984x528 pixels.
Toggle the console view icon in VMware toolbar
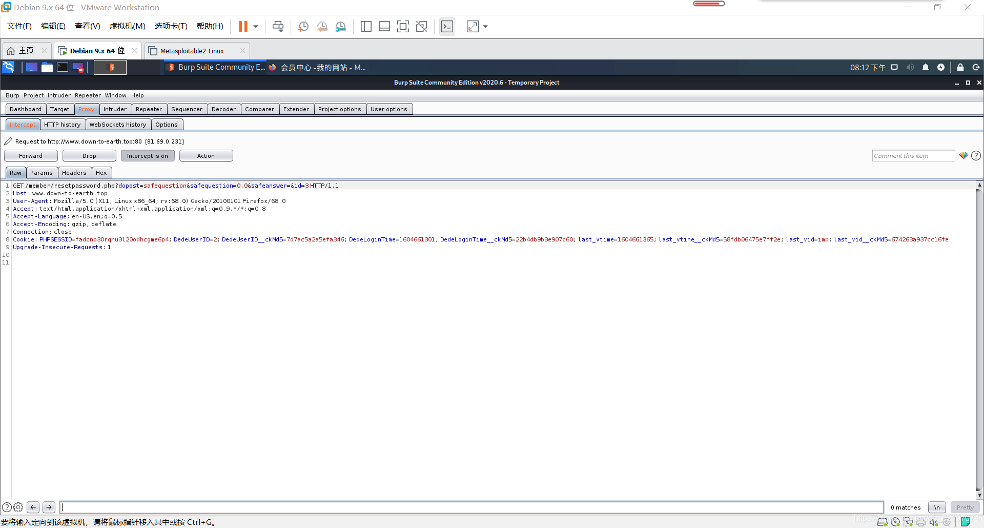(x=447, y=27)
